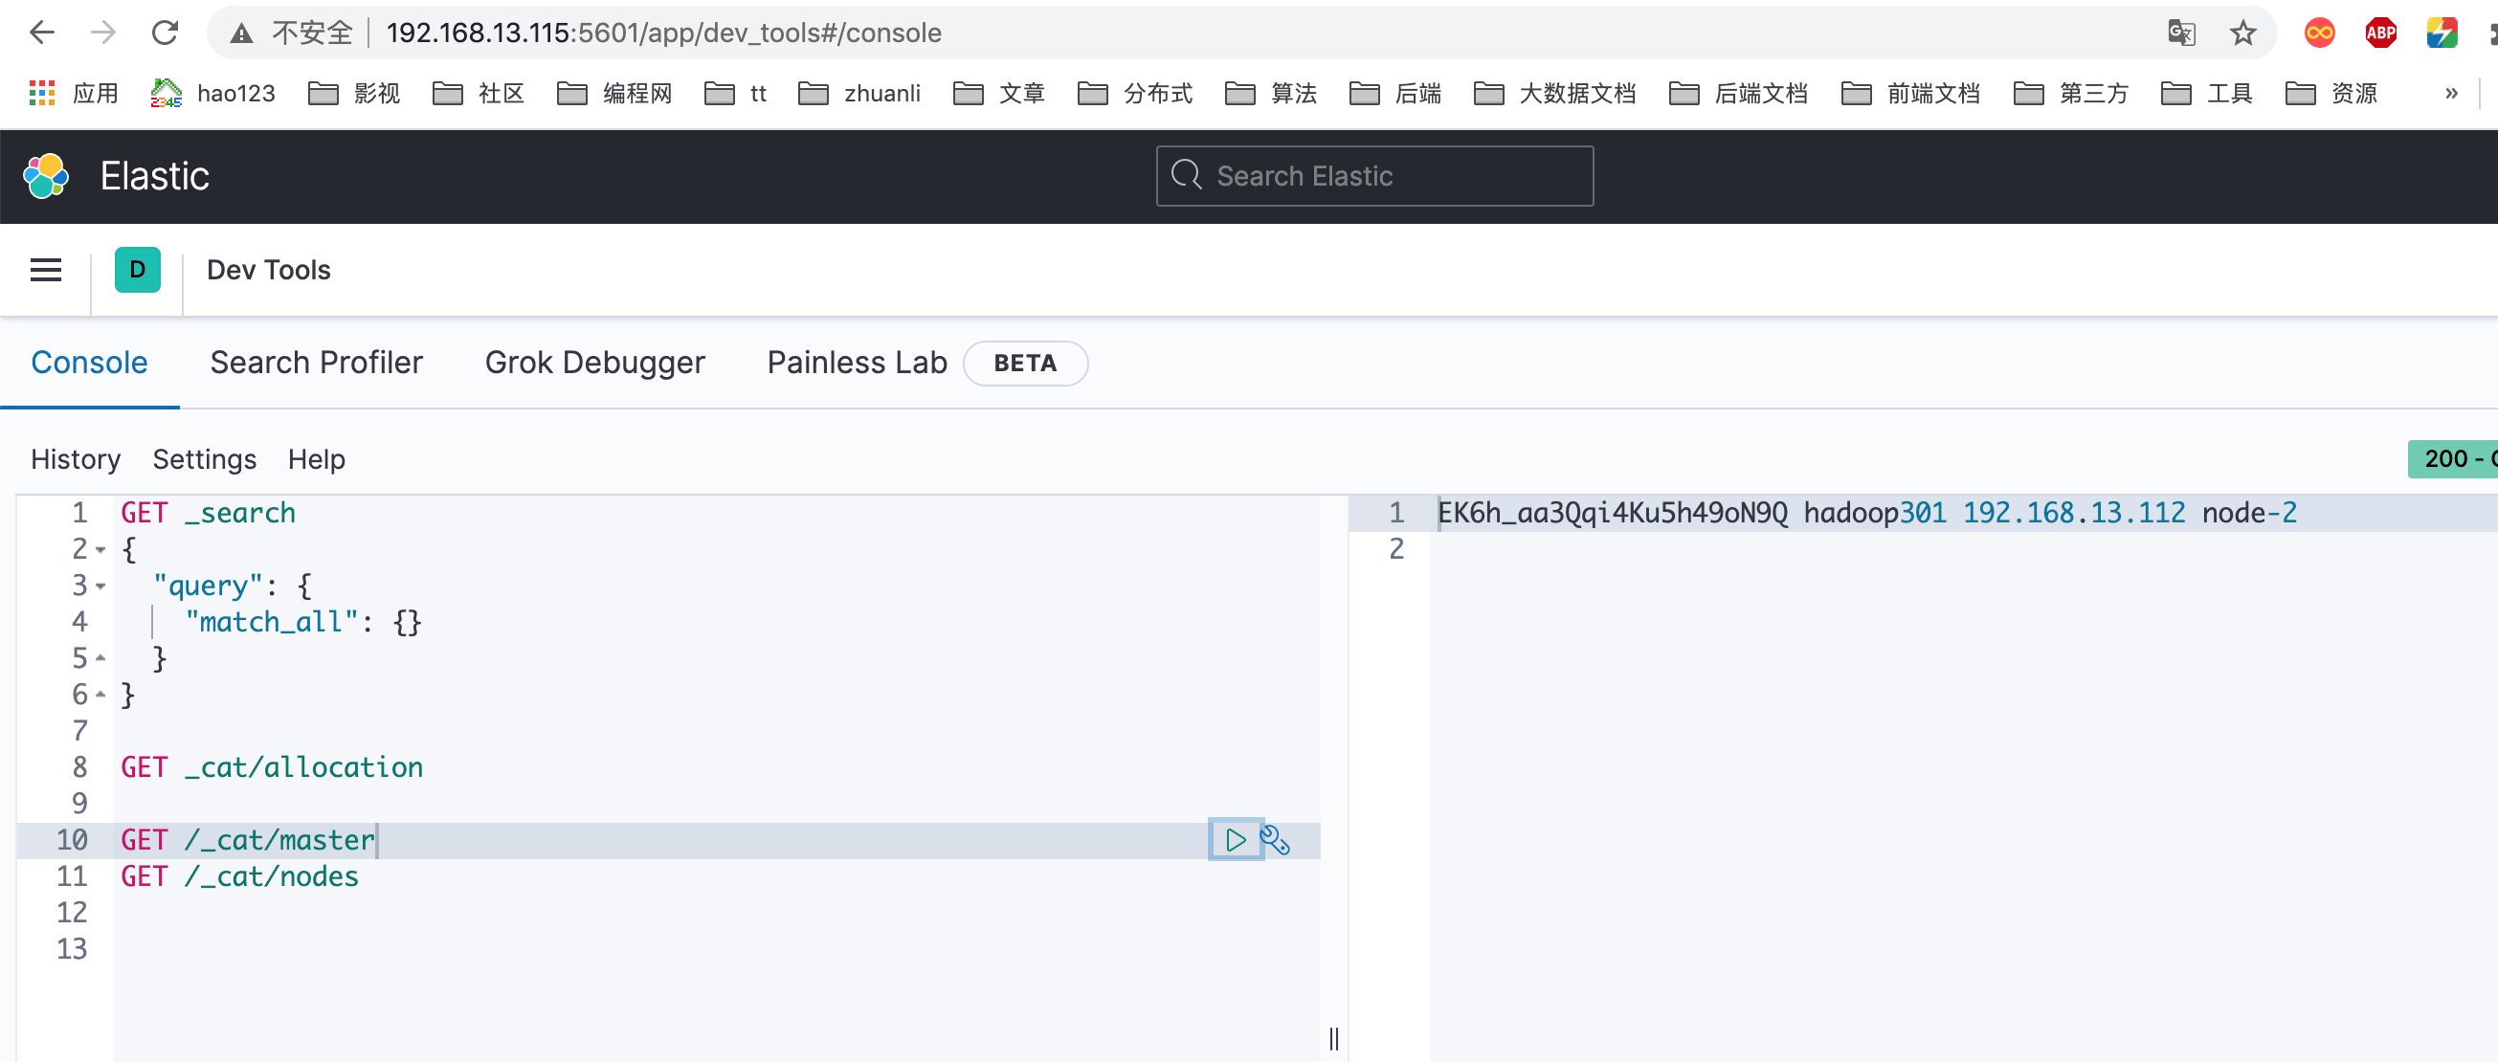Grab the editor/output pane resize handle
The image size is (2498, 1062).
[x=1333, y=1037]
